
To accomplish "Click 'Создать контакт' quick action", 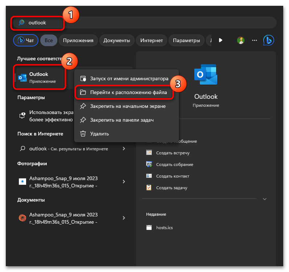I will pyautogui.click(x=173, y=176).
